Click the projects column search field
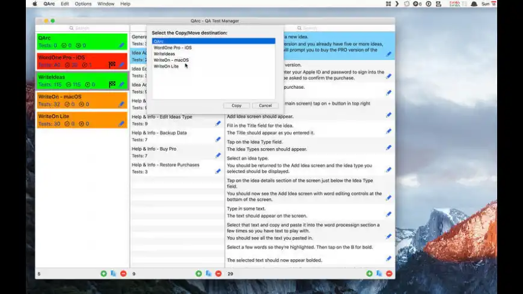The width and height of the screenshot is (523, 294). (x=82, y=28)
